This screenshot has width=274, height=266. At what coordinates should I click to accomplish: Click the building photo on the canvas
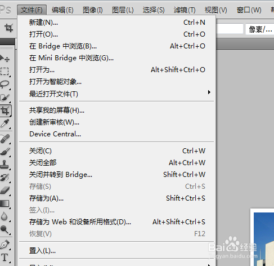264,239
